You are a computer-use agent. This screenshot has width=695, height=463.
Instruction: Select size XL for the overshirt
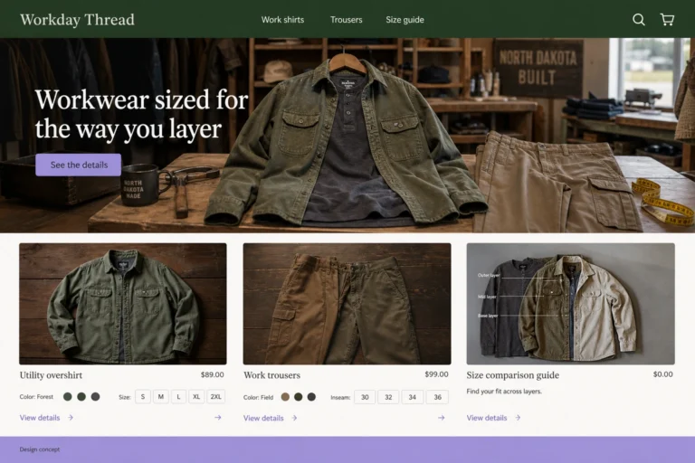[x=196, y=397]
